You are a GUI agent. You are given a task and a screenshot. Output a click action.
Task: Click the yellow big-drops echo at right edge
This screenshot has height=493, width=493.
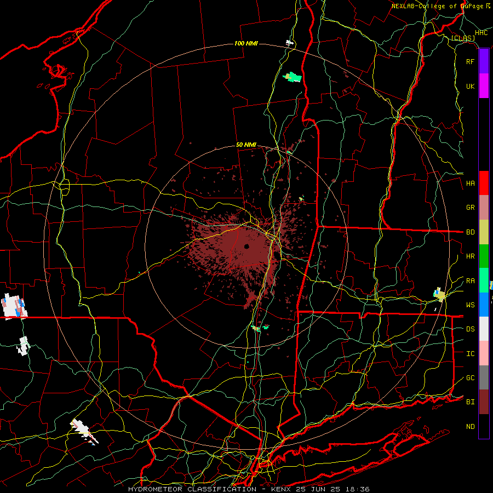click(439, 295)
